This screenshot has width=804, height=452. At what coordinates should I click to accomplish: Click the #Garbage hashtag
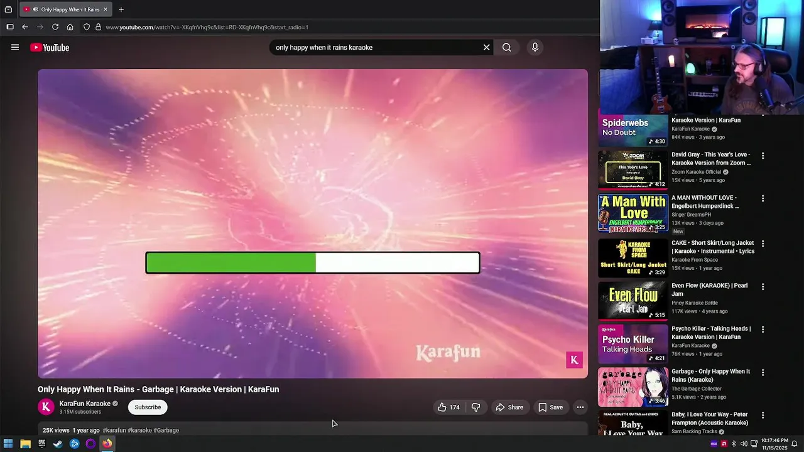tap(166, 431)
